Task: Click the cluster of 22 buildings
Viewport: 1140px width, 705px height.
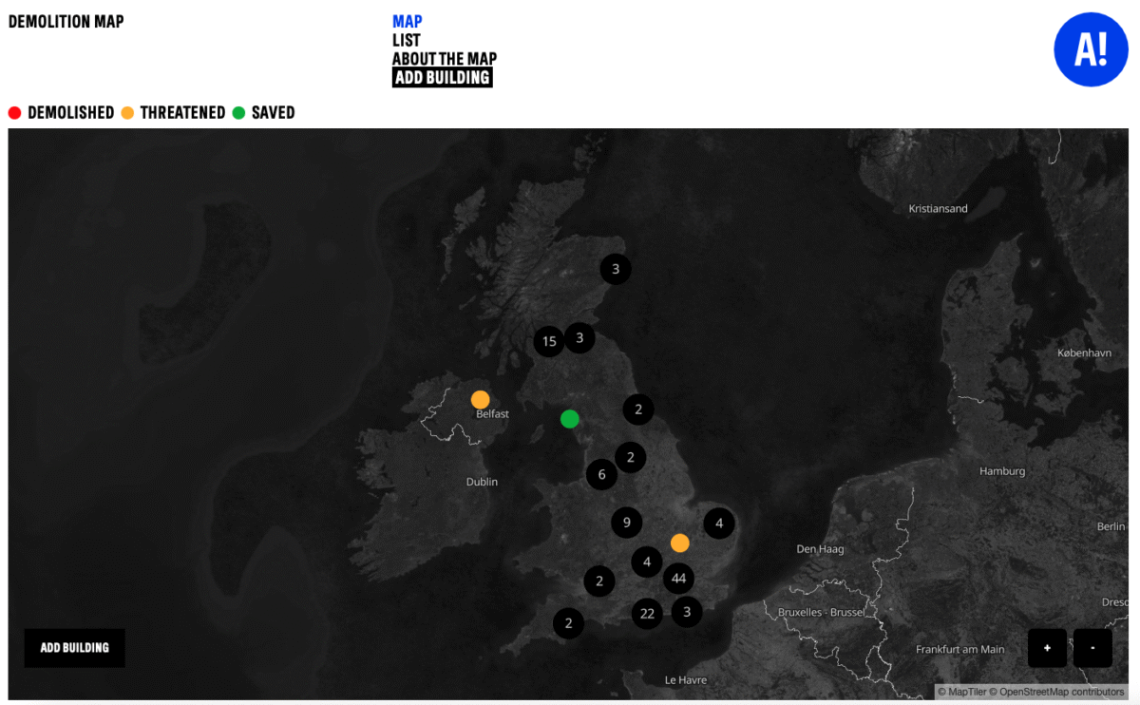Action: pyautogui.click(x=647, y=614)
